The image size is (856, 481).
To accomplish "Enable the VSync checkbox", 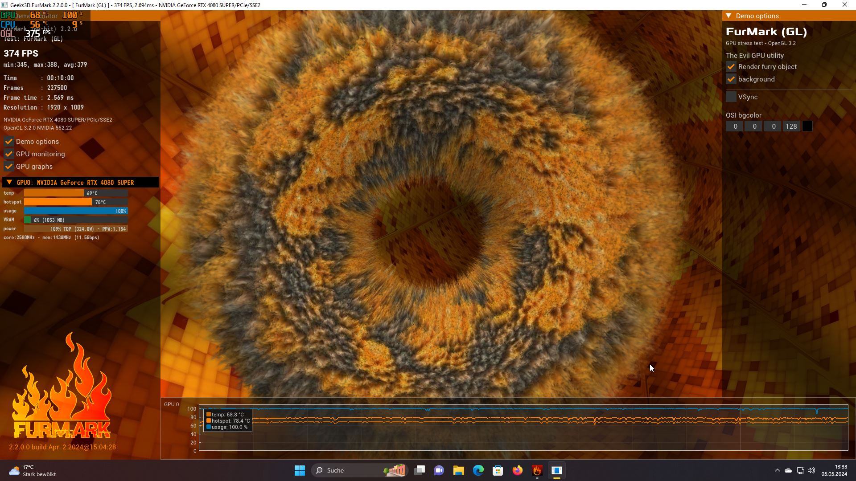I will click(731, 97).
